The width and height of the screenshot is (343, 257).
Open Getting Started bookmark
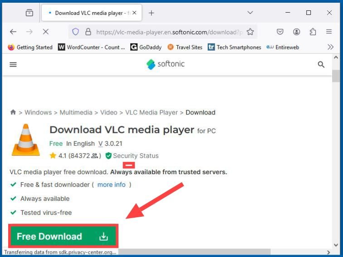click(x=30, y=47)
